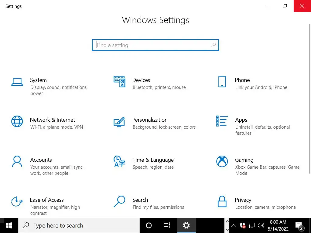The width and height of the screenshot is (311, 233).
Task: Click 'Speech, region, date' description
Action: (x=153, y=167)
